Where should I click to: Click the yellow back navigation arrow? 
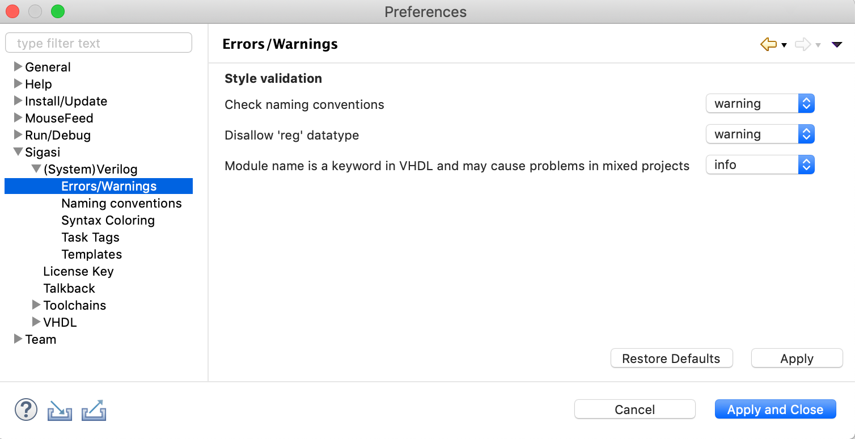(768, 44)
